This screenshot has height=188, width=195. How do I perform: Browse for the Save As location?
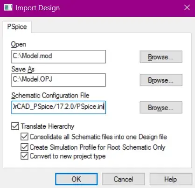pos(161,80)
